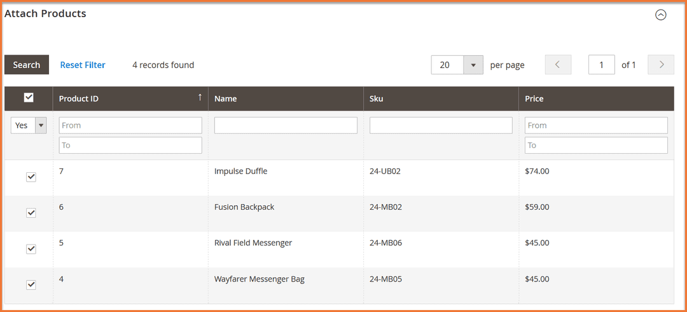
Task: Click the Product ID sort arrow
Action: coord(200,98)
